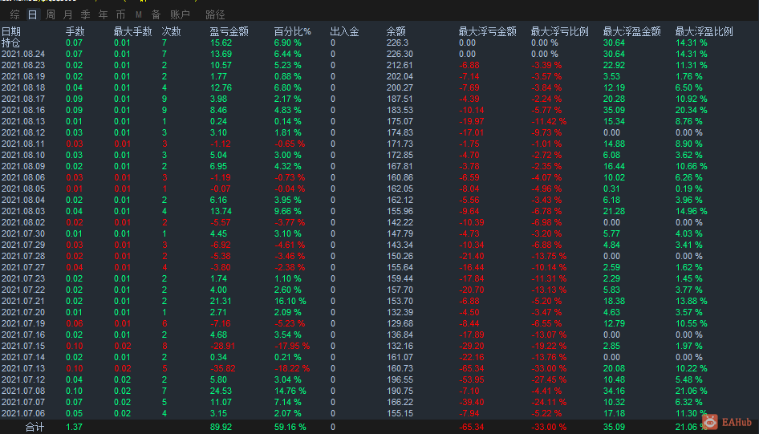Click the 最大手数 column header

[x=132, y=31]
